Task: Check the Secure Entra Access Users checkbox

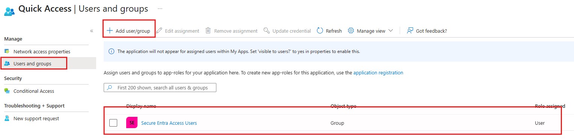Action: (113, 123)
